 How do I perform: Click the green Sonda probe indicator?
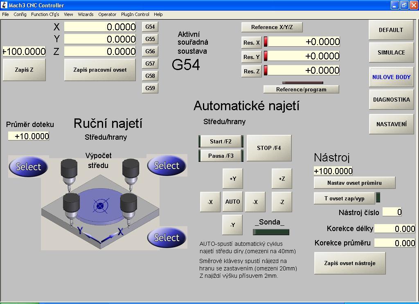[271, 232]
